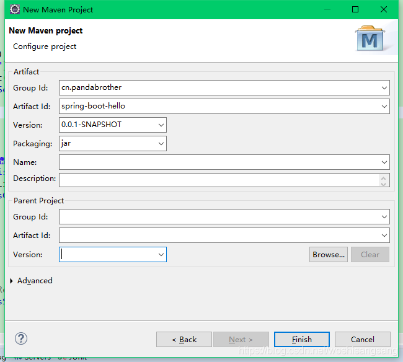Image resolution: width=403 pixels, height=362 pixels.
Task: Click the Browse... button
Action: coord(329,255)
